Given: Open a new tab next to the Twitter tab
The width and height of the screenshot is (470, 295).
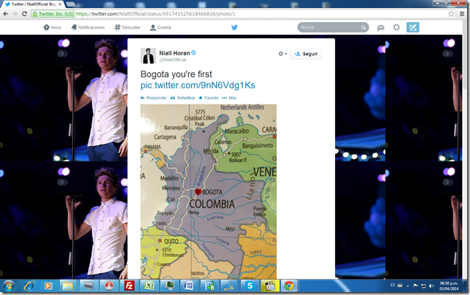Looking at the screenshot, I should coord(70,4).
